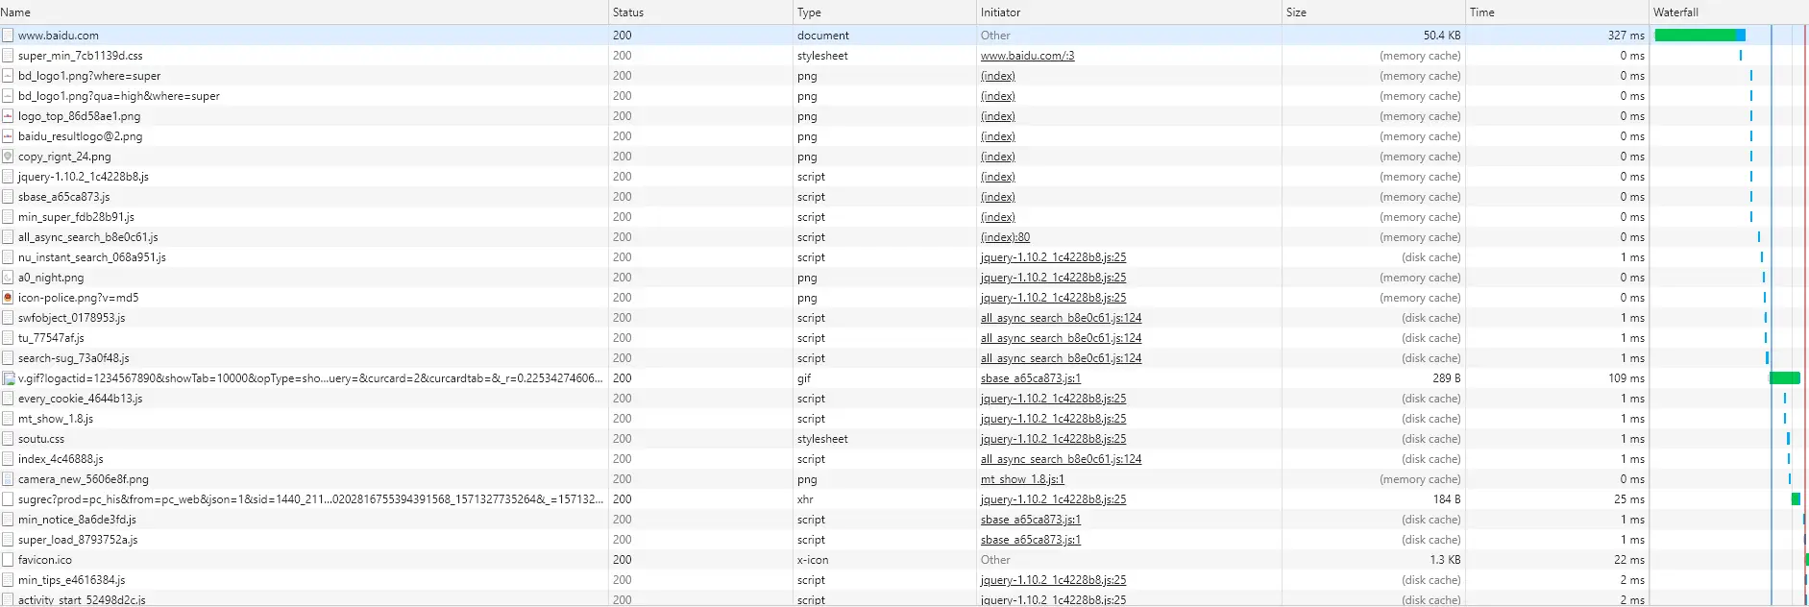1809x607 pixels.
Task: Open the mt_show_1.8.js:1 initiator link
Action: click(1022, 479)
